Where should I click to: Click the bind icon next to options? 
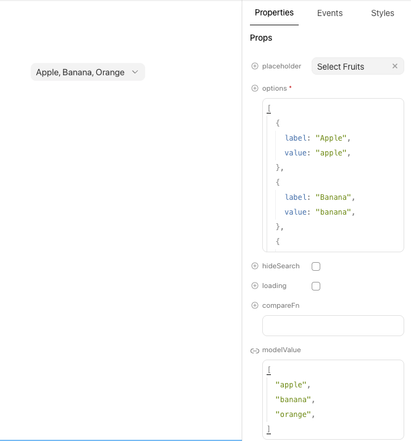tap(255, 88)
